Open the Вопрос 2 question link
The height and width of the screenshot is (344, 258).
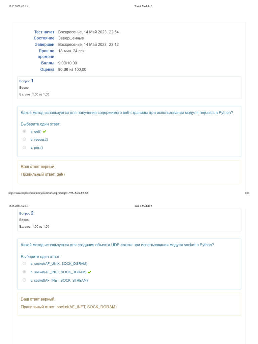pos(27,213)
